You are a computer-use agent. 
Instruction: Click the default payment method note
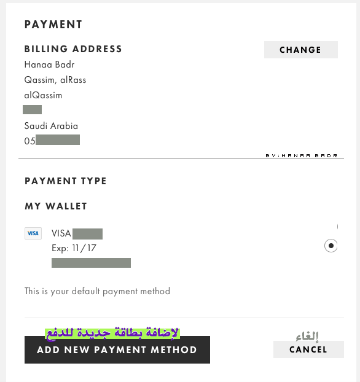pyautogui.click(x=97, y=291)
